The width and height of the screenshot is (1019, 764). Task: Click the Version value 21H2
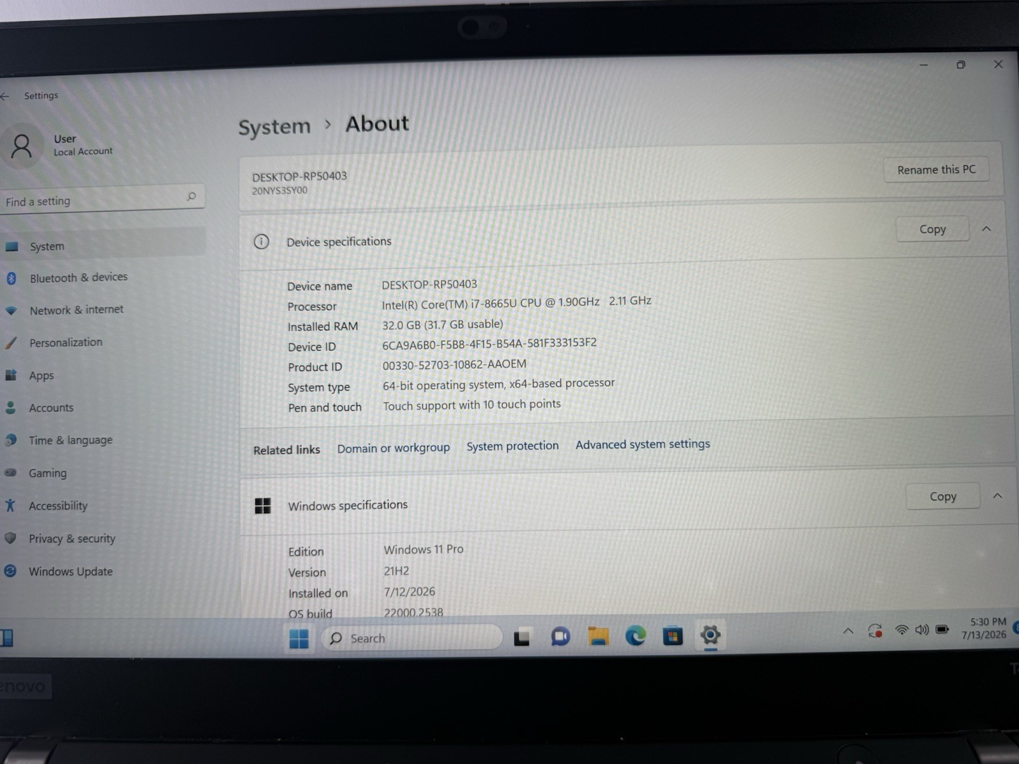click(x=396, y=571)
